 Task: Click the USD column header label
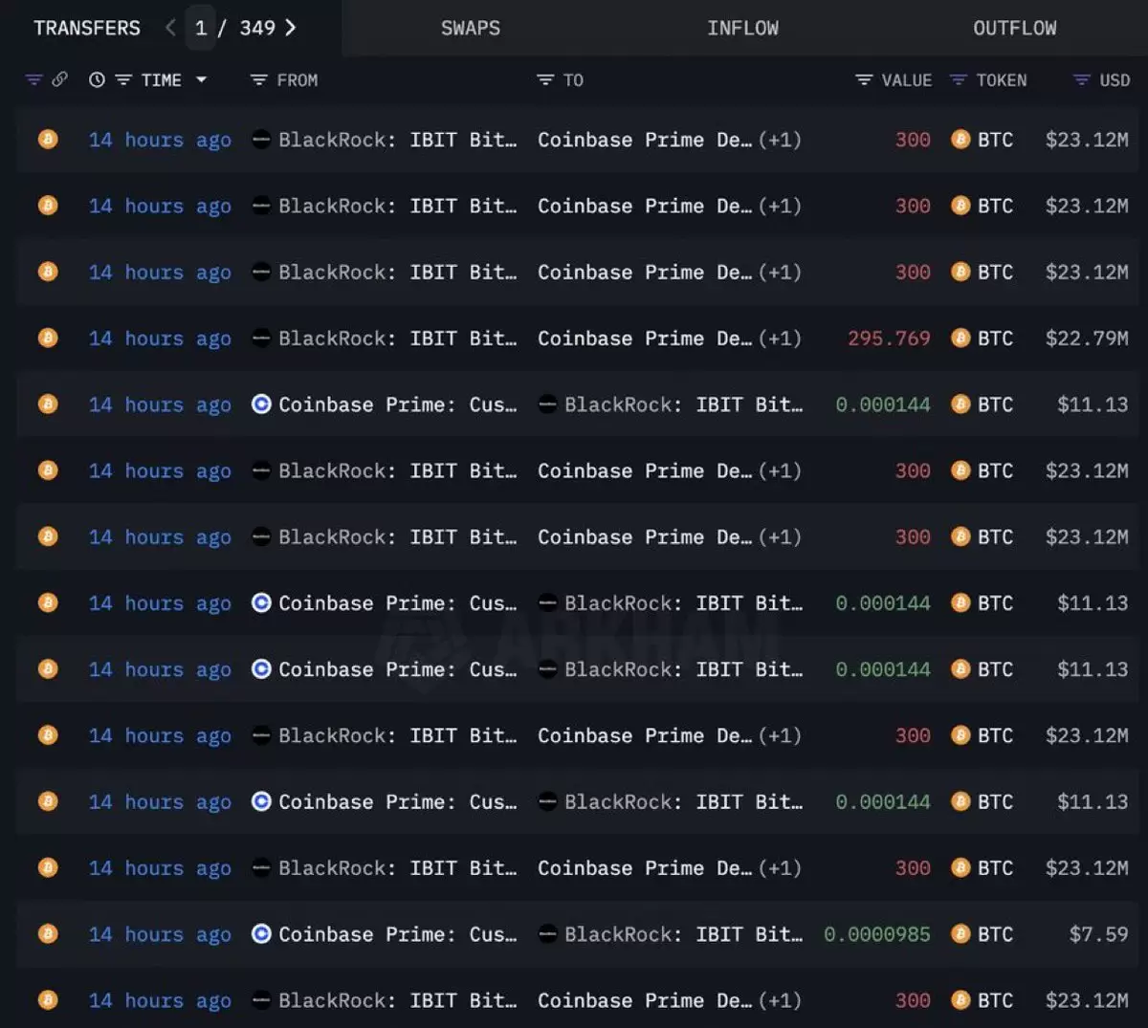coord(1115,80)
